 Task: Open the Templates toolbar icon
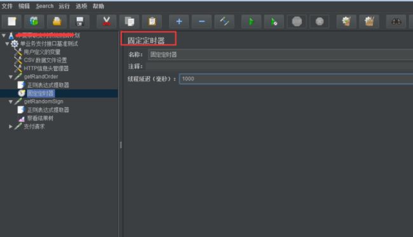34,22
